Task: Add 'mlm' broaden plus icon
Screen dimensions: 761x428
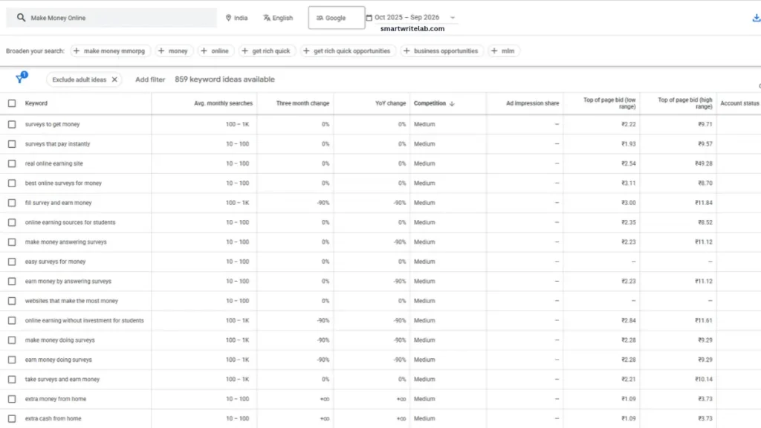Action: [x=494, y=51]
